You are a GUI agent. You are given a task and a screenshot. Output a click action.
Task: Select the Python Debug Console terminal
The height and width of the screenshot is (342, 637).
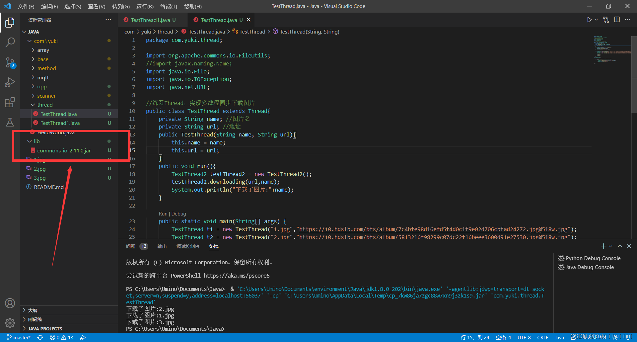pyautogui.click(x=589, y=258)
